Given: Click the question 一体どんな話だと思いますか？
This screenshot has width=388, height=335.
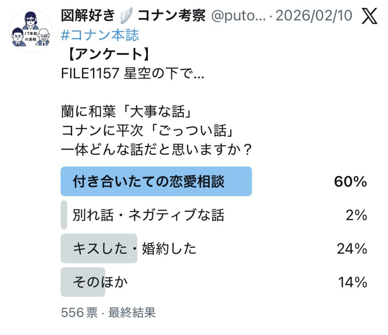Looking at the screenshot, I should coord(157,150).
